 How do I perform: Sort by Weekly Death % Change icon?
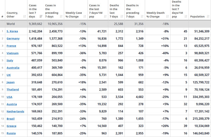coord(167,16)
